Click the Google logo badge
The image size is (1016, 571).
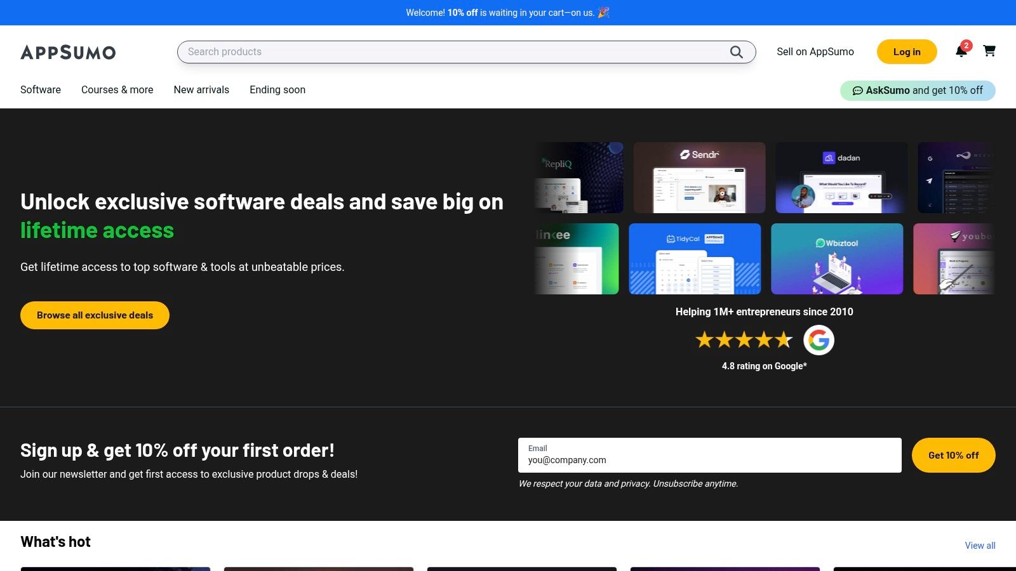819,340
